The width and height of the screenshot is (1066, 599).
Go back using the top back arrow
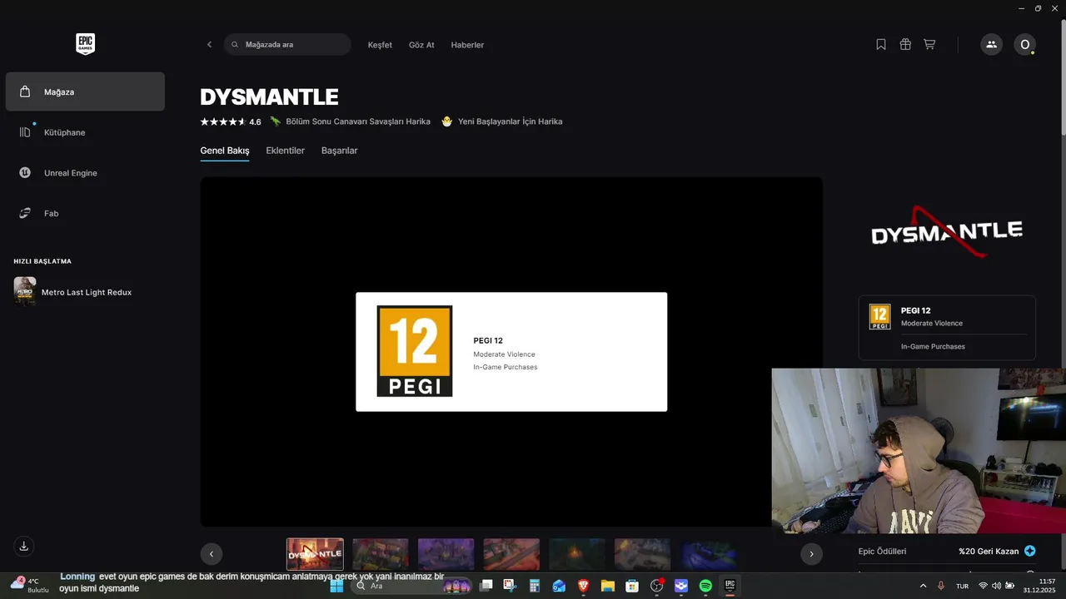(x=209, y=45)
